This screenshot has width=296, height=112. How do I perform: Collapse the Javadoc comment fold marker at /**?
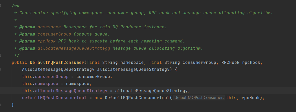[x=1, y=6]
